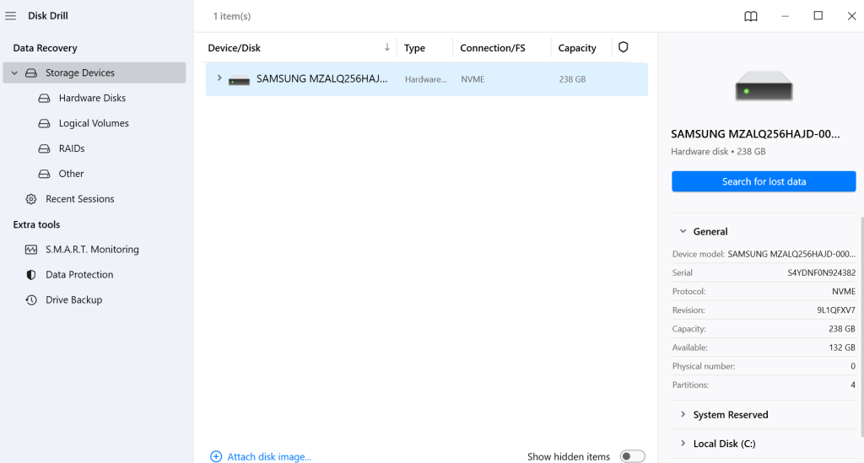Screen dimensions: 864x463
Task: Open the hamburger menu beside Disk Drill
Action: tap(10, 16)
